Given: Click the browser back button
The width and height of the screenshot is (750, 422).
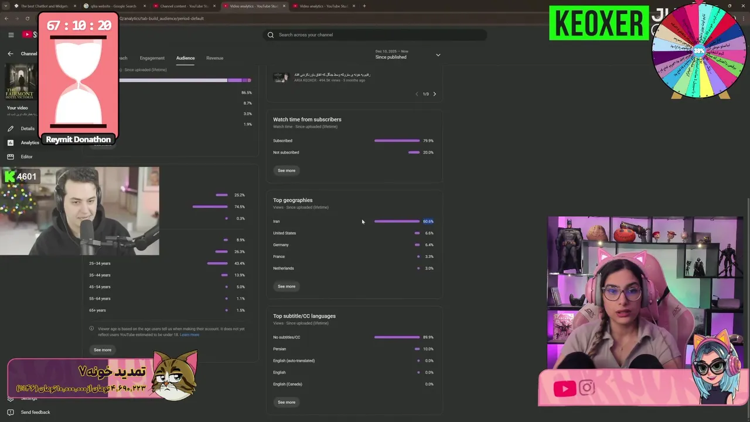Looking at the screenshot, I should point(6,18).
